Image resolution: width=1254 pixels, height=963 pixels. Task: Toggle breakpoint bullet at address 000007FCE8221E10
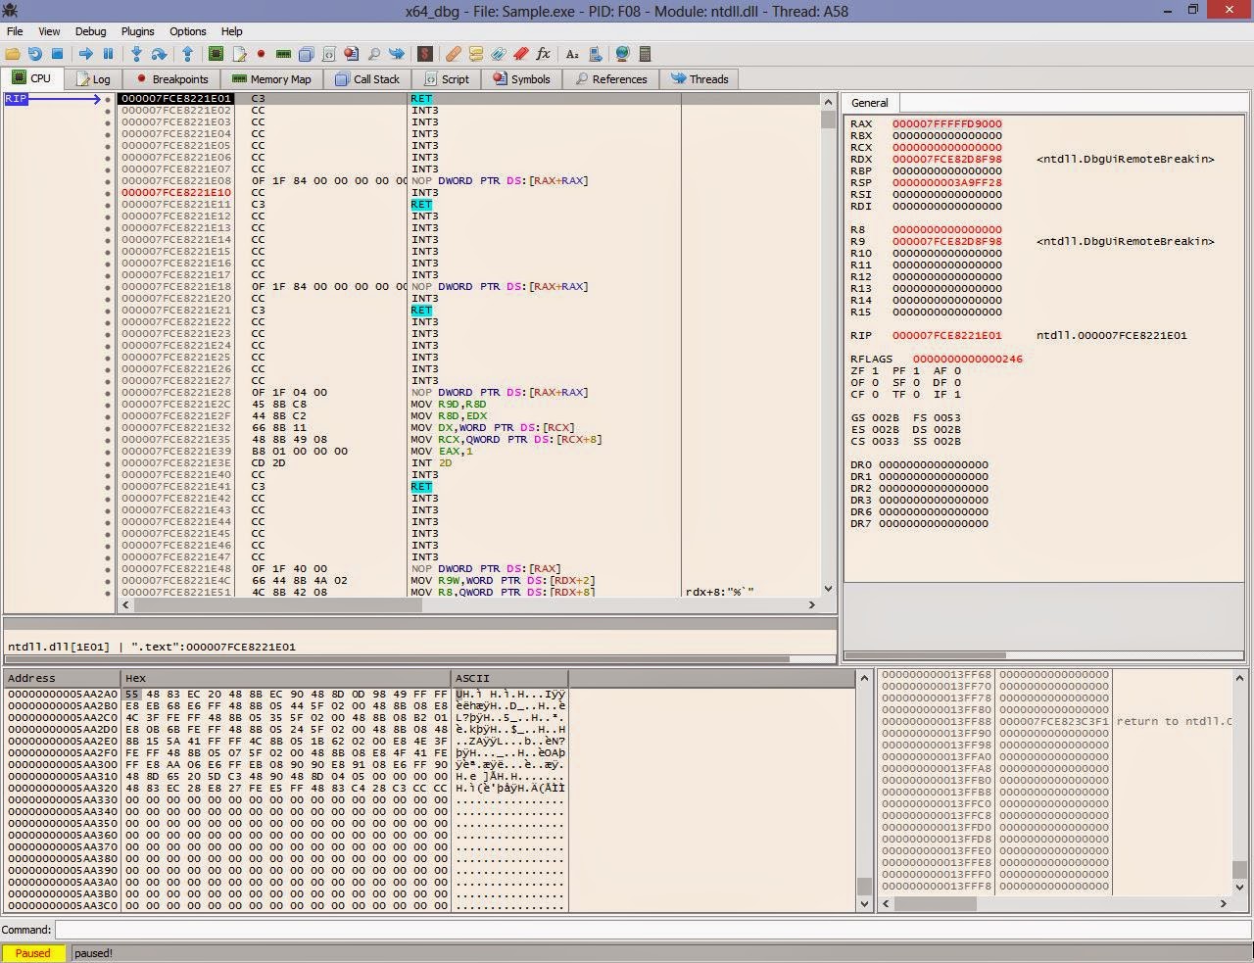coord(108,193)
